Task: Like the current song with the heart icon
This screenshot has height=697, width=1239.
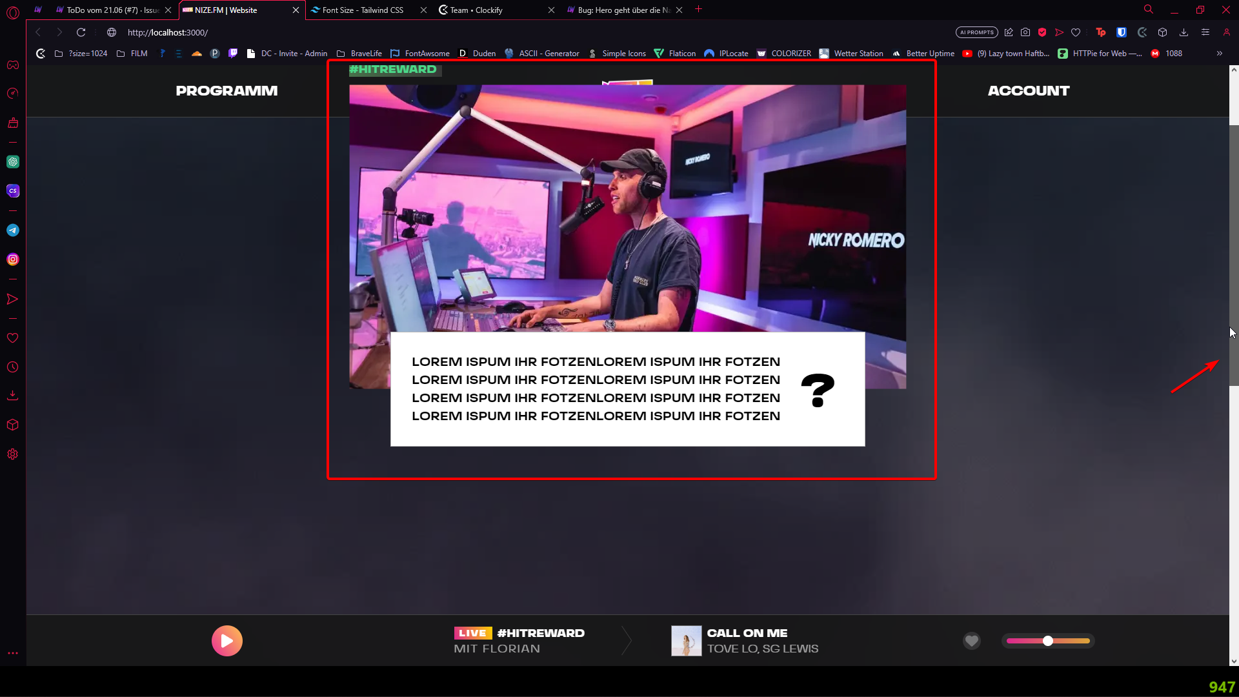Action: coord(971,641)
